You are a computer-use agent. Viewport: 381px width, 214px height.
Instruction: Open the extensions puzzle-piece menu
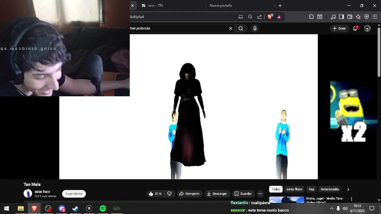311,17
